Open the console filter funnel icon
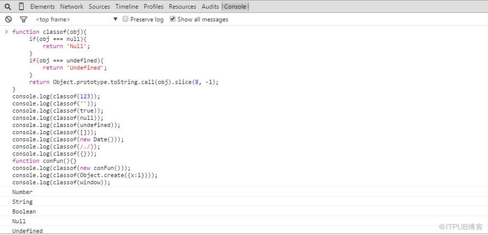488x235 pixels. (x=24, y=20)
